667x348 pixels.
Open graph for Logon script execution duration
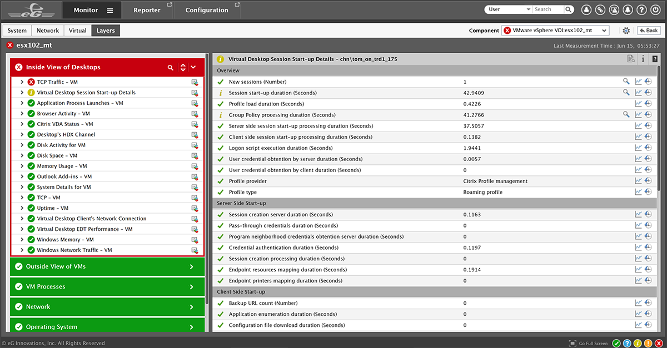coord(639,148)
